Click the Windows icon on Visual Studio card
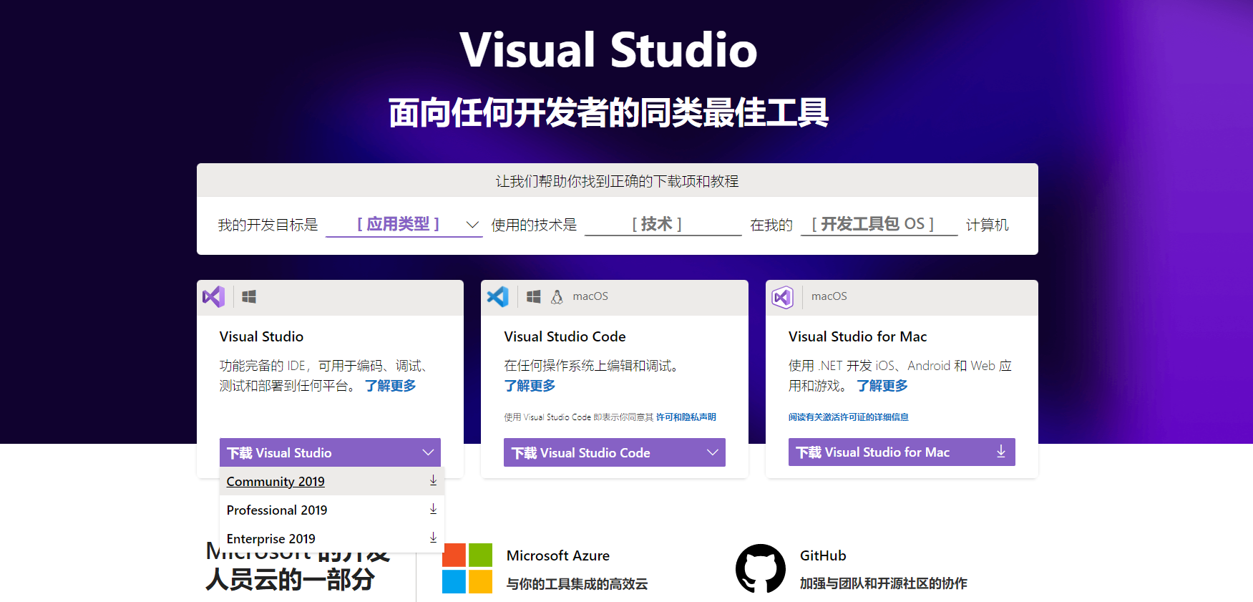 [249, 296]
